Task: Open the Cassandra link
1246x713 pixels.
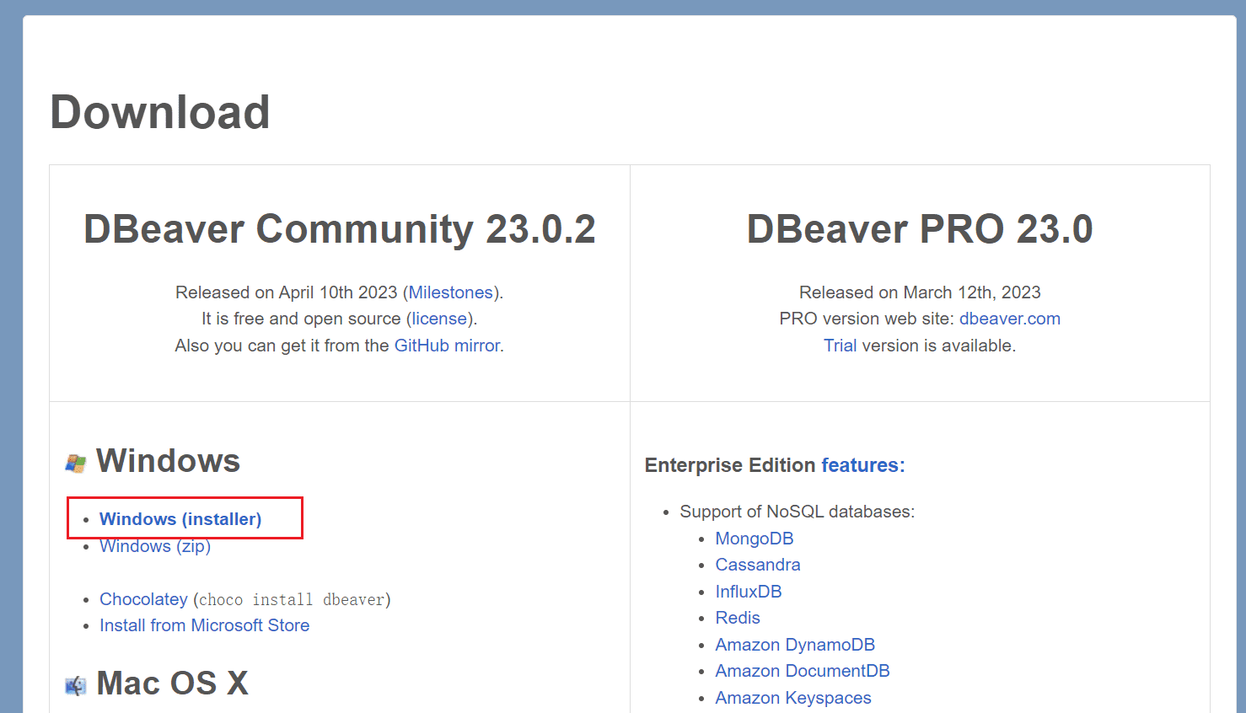Action: coord(758,565)
